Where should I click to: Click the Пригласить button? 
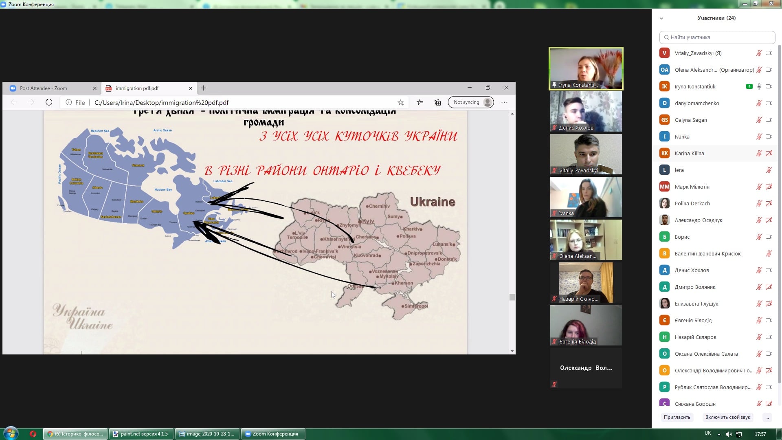coord(677,417)
